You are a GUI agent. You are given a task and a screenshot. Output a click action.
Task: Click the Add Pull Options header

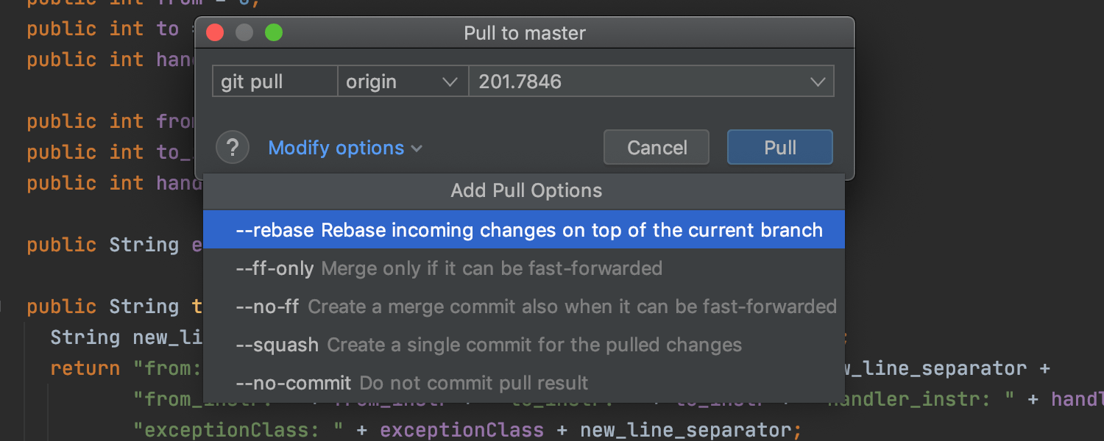pyautogui.click(x=526, y=190)
